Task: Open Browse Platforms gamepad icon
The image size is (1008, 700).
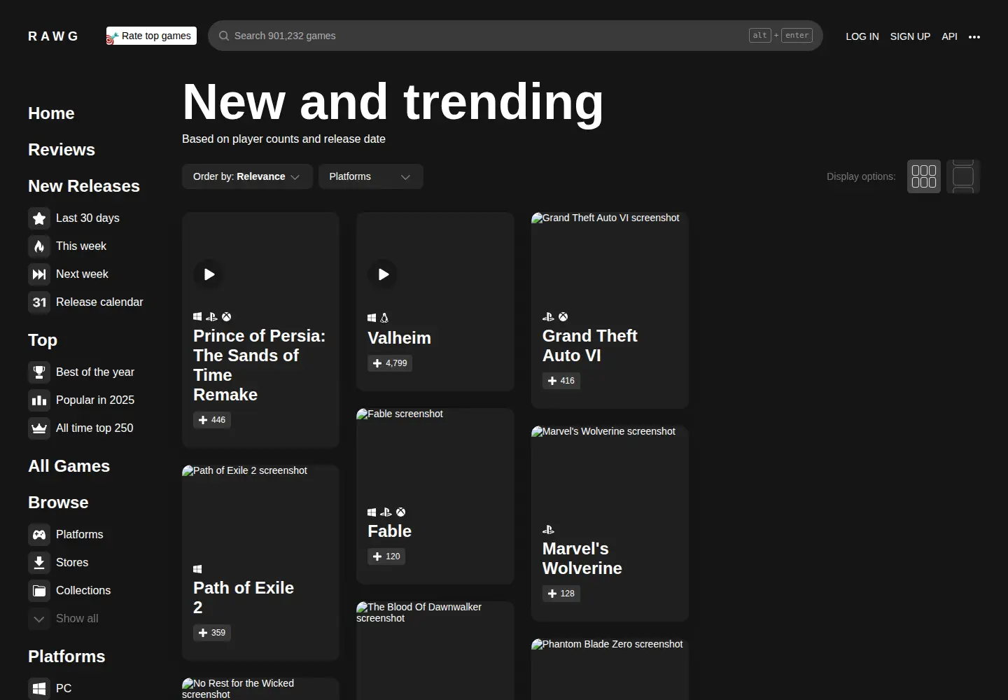Action: tap(39, 535)
